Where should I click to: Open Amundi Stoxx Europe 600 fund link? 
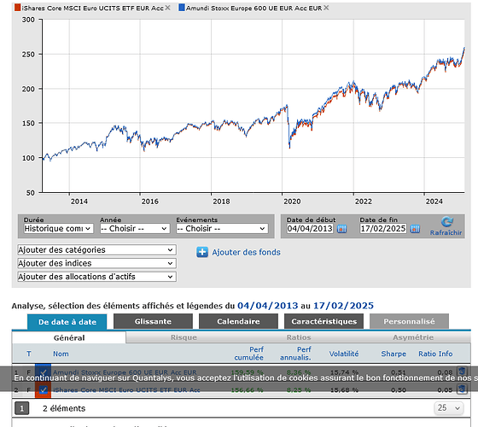pos(125,372)
